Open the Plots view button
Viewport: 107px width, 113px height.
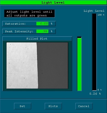pyautogui.click(x=53, y=106)
